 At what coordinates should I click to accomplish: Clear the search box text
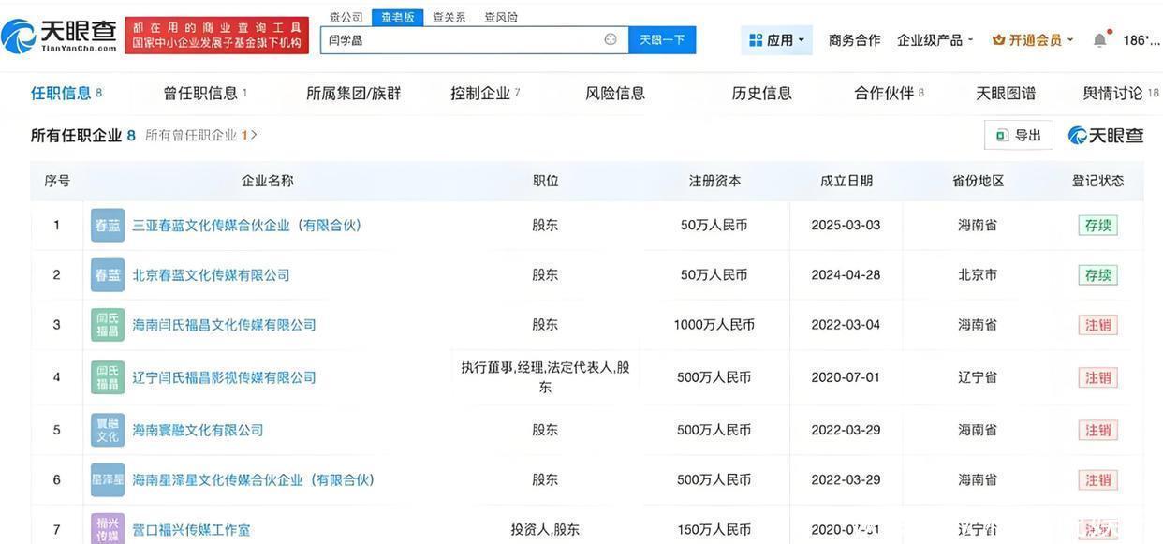(611, 39)
